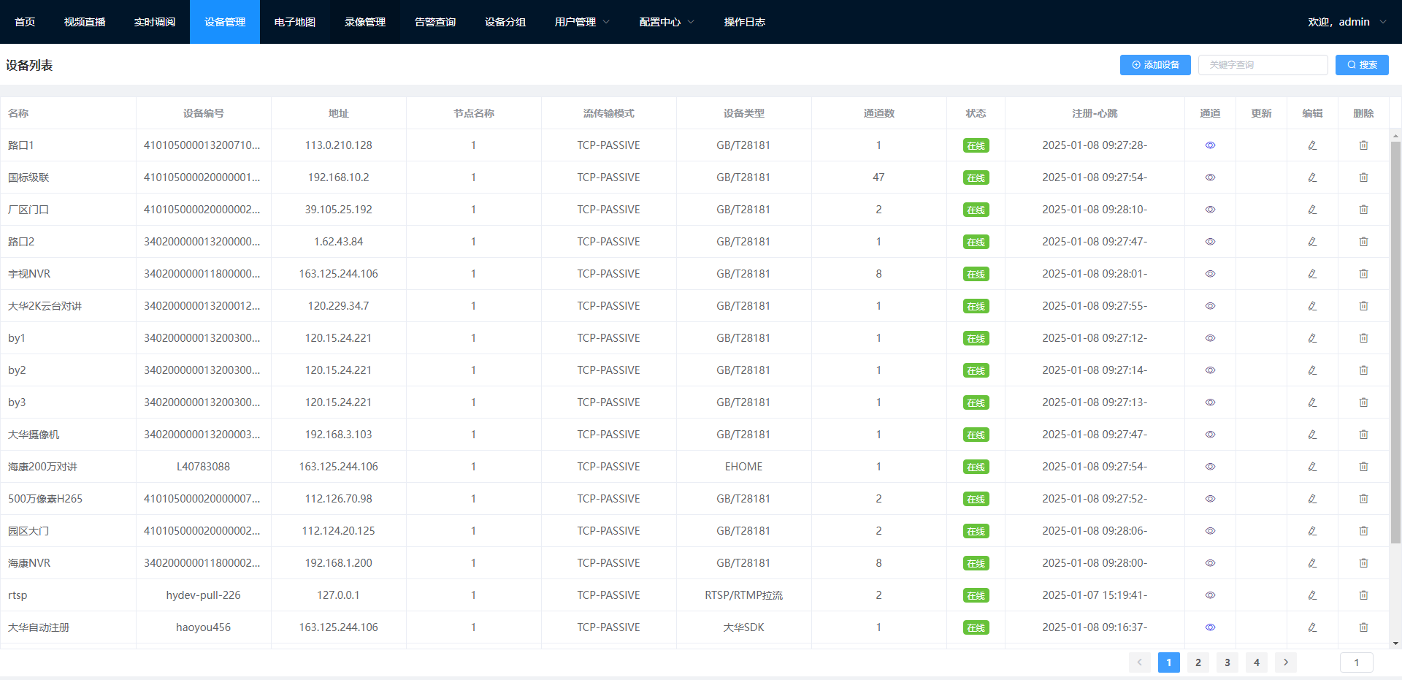Delete device 宇视NVR

(x=1363, y=274)
